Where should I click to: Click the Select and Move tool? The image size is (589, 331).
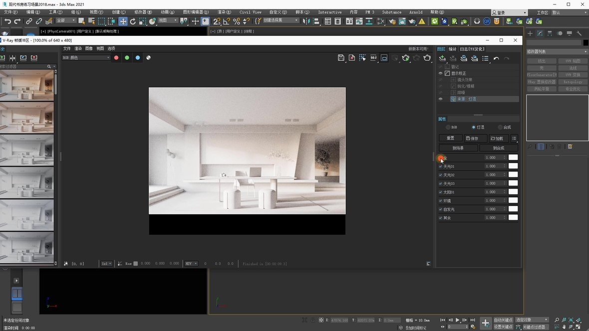point(123,21)
